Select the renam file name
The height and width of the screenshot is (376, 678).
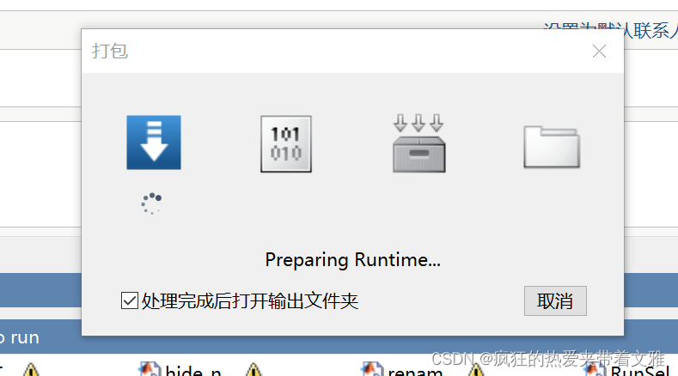[415, 372]
